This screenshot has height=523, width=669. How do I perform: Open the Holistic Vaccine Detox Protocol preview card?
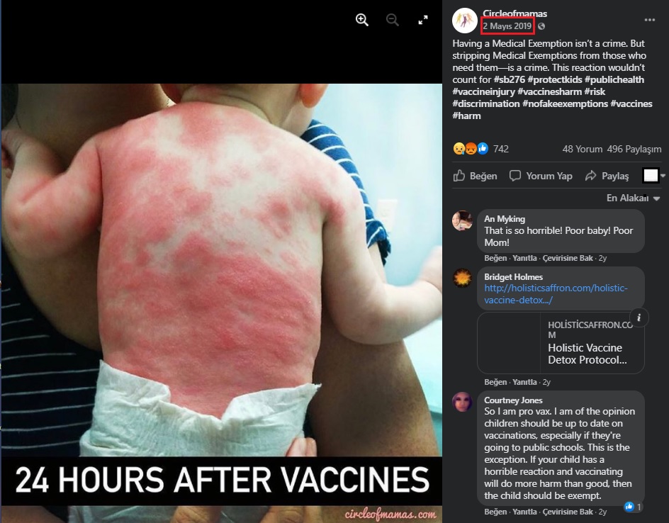561,343
